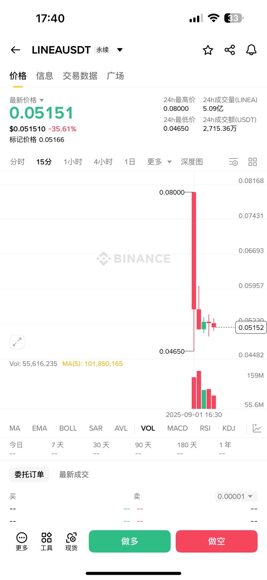267x580 pixels.
Task: Open the chart layout grid icon
Action: (x=252, y=162)
